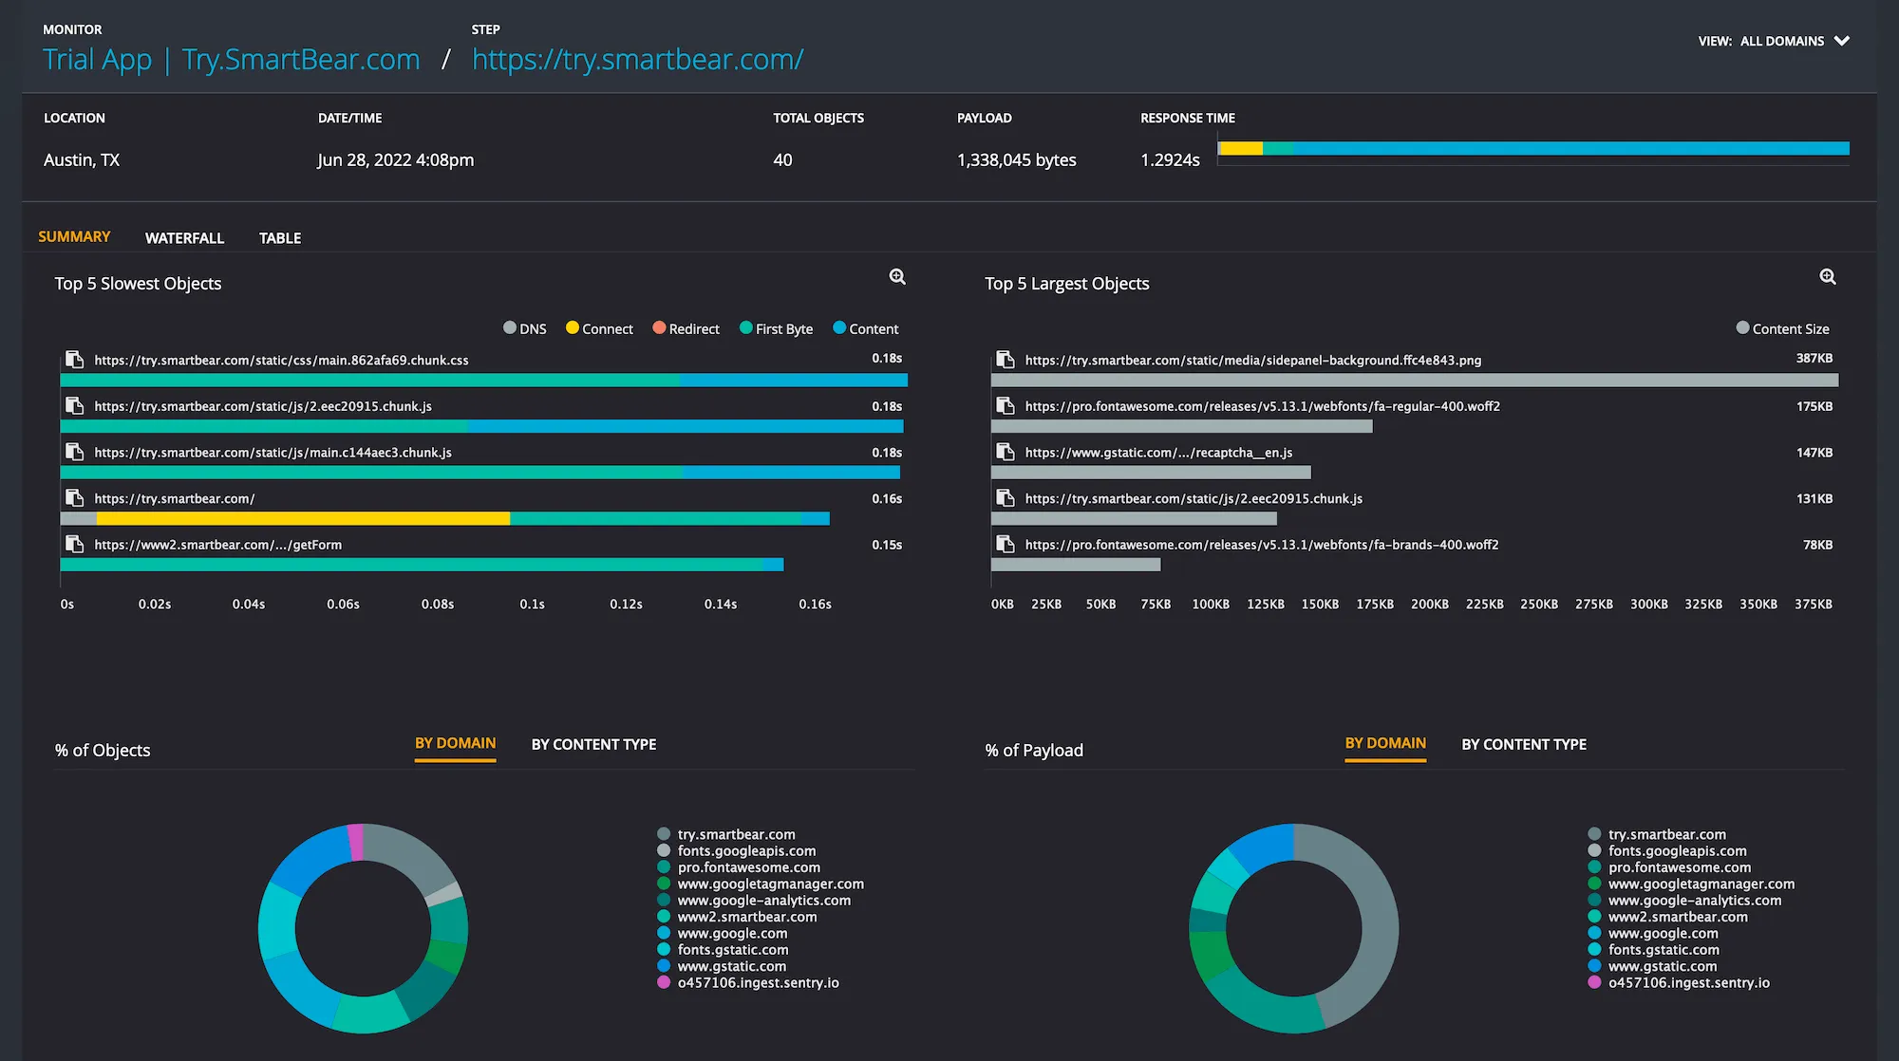Viewport: 1899px width, 1061px height.
Task: Open the View All Domains dropdown
Action: pyautogui.click(x=1774, y=41)
